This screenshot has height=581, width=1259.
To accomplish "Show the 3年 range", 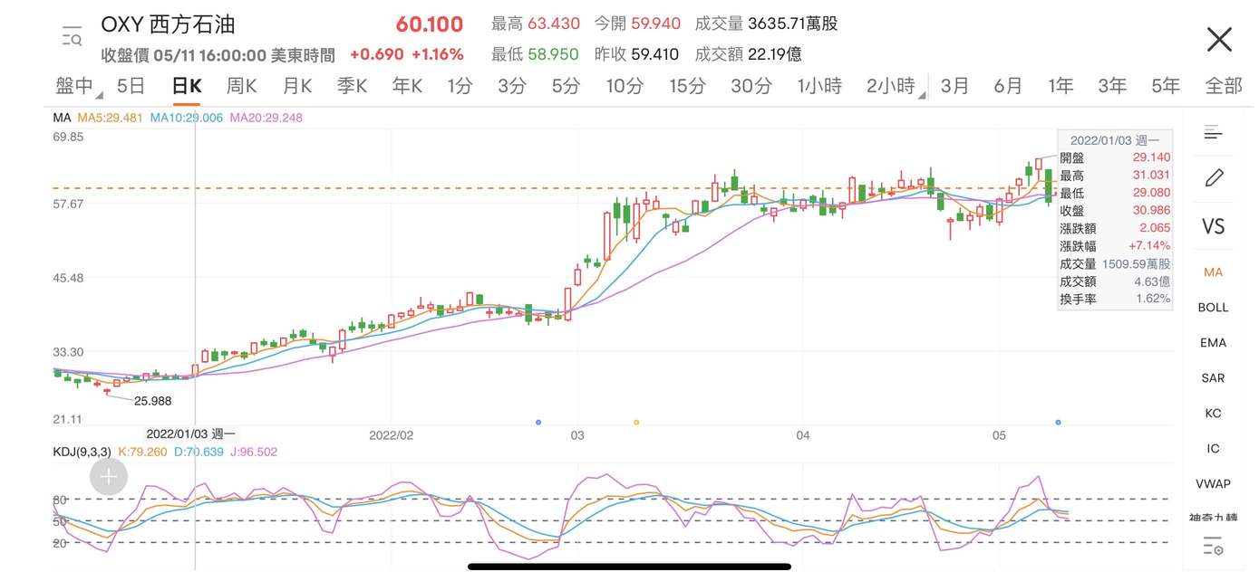I will pyautogui.click(x=1112, y=86).
